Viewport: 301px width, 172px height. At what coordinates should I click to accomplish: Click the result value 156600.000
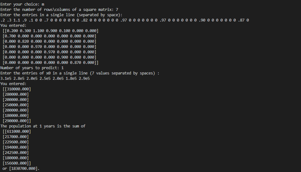tap(17, 163)
